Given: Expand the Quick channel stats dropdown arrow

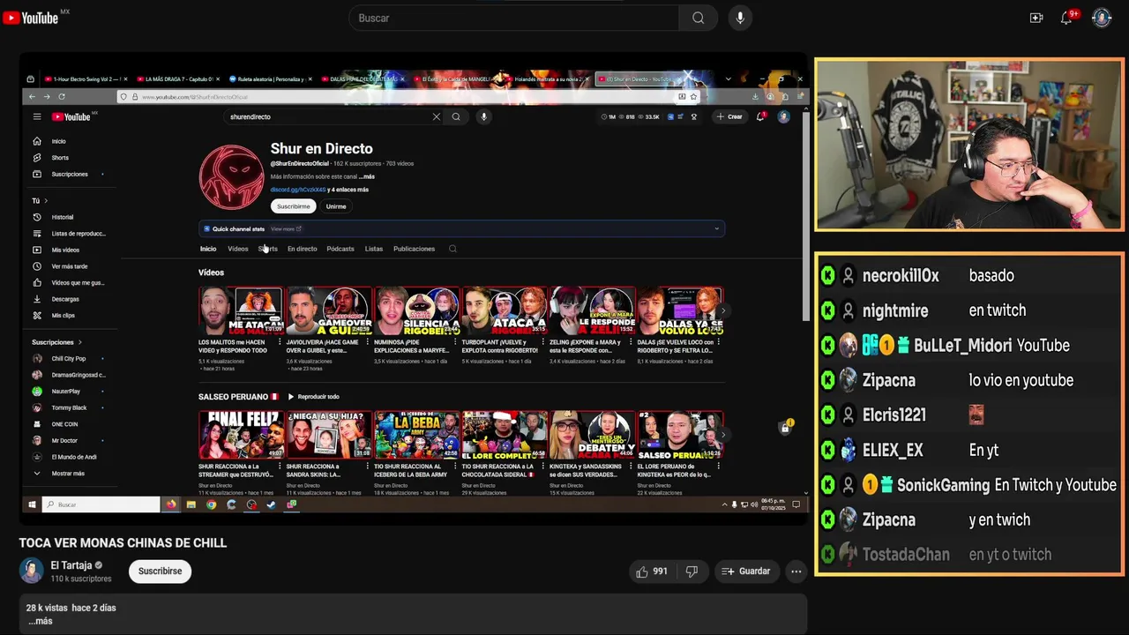Looking at the screenshot, I should [716, 228].
